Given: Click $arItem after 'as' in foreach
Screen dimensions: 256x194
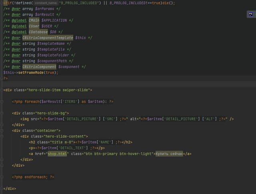Looking at the screenshot, I should point(95,102).
